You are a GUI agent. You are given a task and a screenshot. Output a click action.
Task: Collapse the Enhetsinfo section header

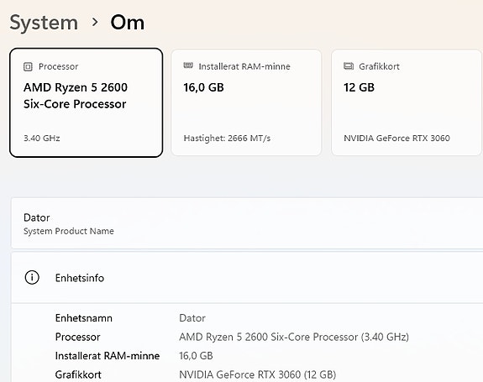[x=247, y=278]
